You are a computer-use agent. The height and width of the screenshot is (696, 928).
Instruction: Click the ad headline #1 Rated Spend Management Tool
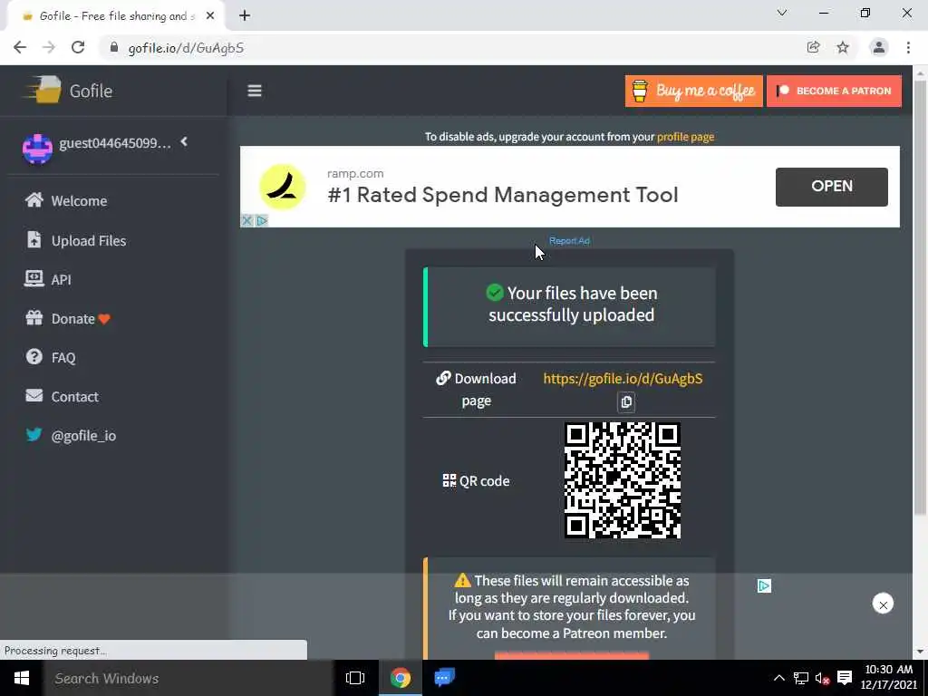tap(502, 195)
